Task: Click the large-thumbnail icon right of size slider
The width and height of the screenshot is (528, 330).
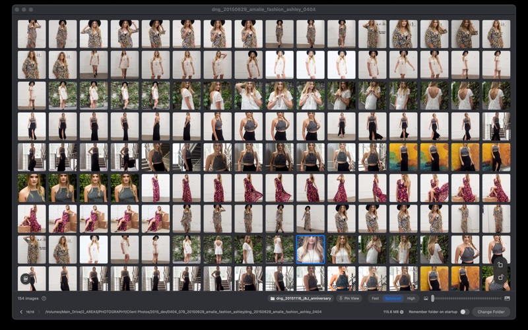Action: [x=507, y=298]
